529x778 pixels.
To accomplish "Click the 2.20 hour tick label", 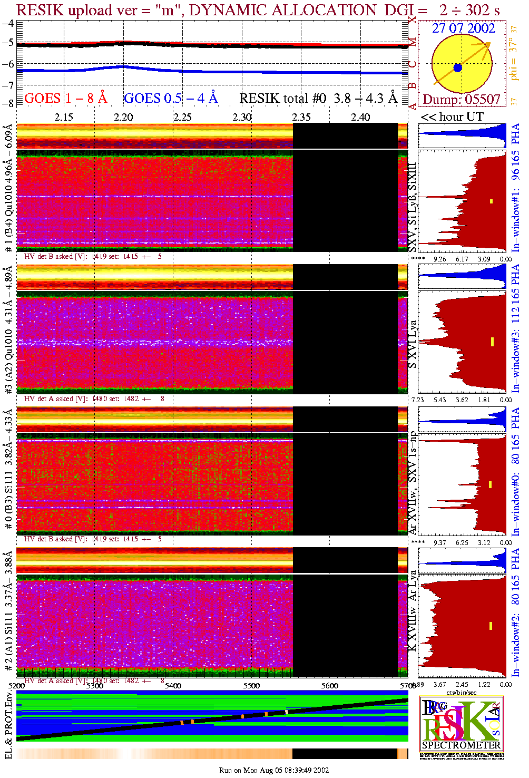I will tap(123, 117).
